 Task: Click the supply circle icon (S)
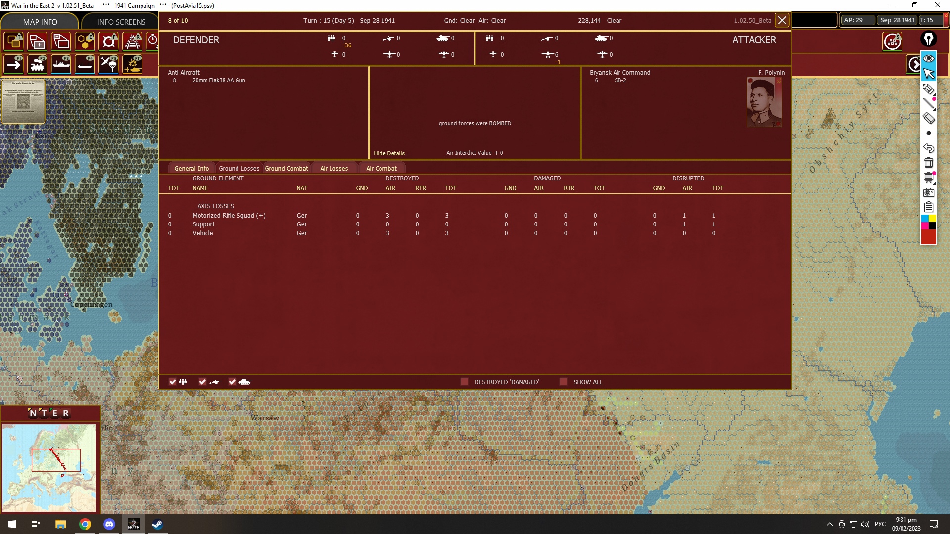(893, 42)
